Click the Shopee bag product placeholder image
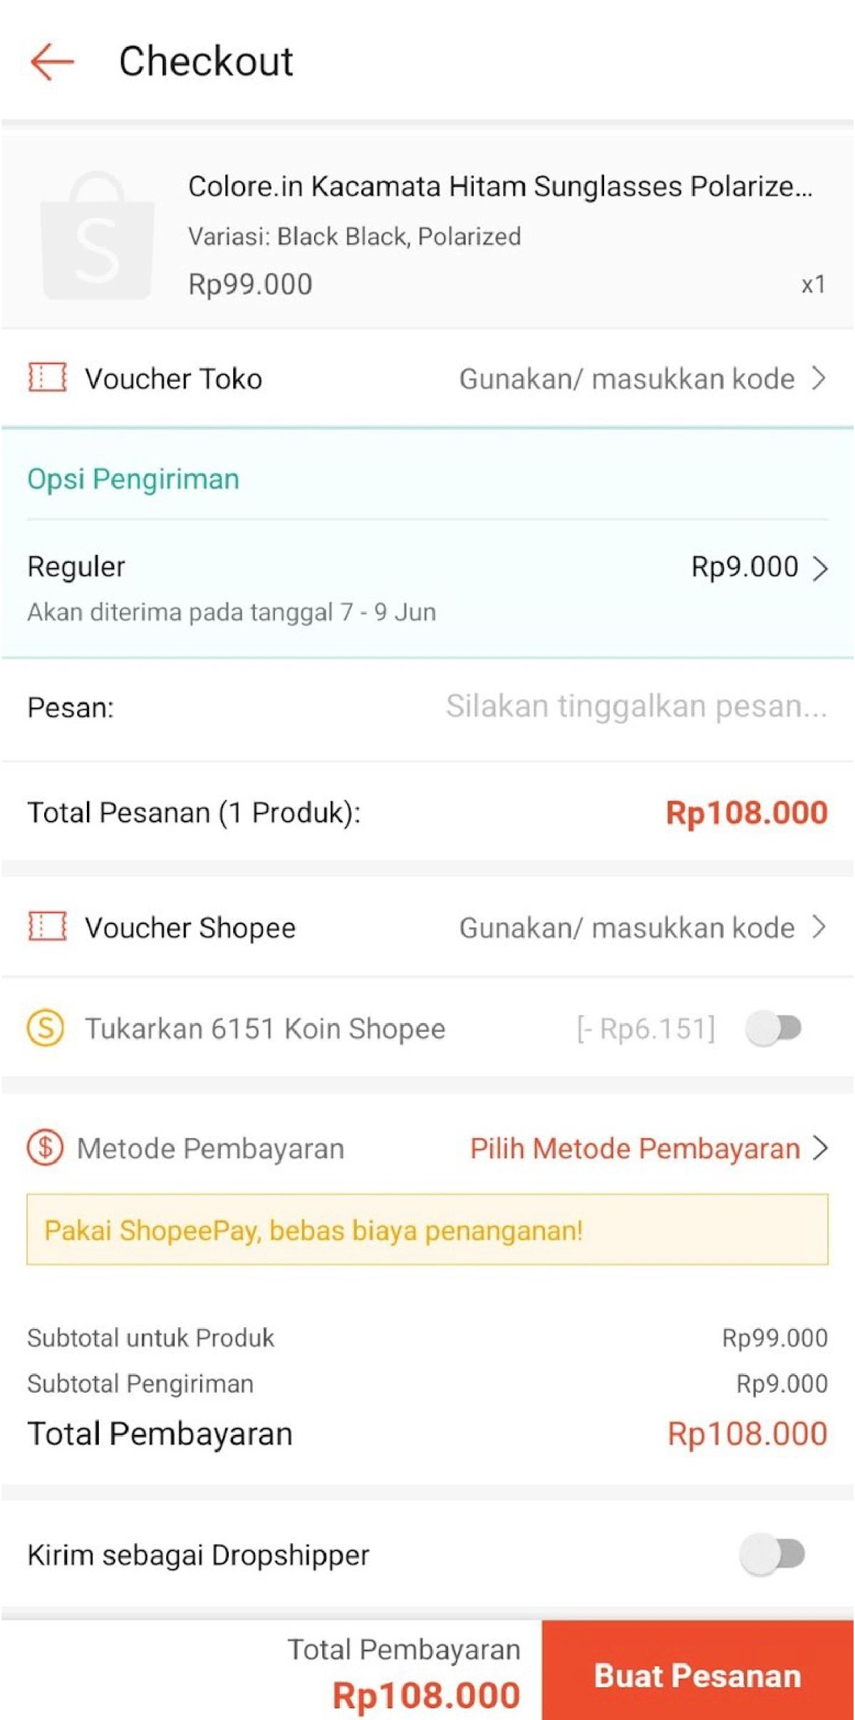This screenshot has width=855, height=1720. [97, 235]
